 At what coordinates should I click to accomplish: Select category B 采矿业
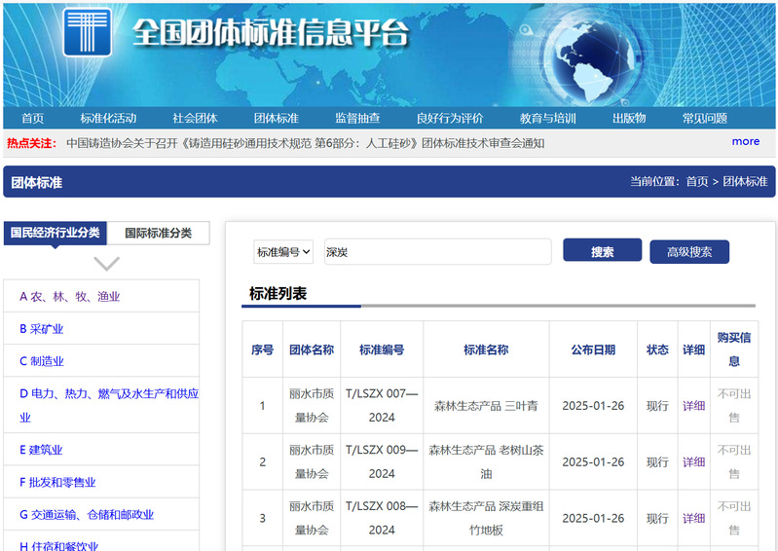41,329
